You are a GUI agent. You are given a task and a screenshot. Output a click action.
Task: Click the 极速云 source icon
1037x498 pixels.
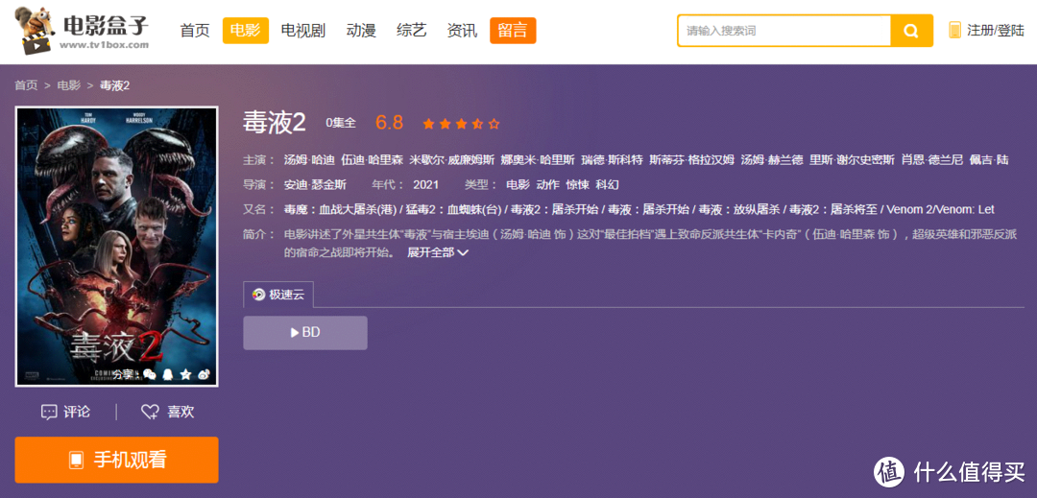[258, 296]
